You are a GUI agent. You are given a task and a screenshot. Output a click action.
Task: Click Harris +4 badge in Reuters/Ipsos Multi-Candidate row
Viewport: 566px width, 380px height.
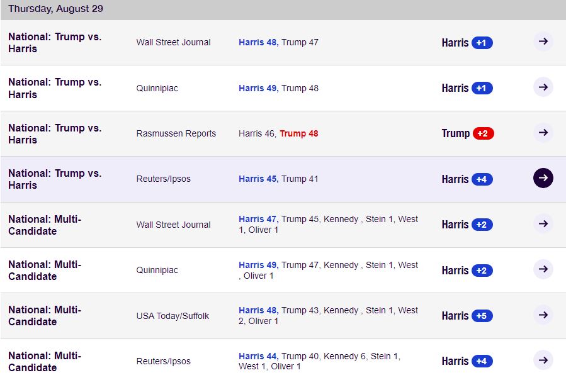(482, 361)
